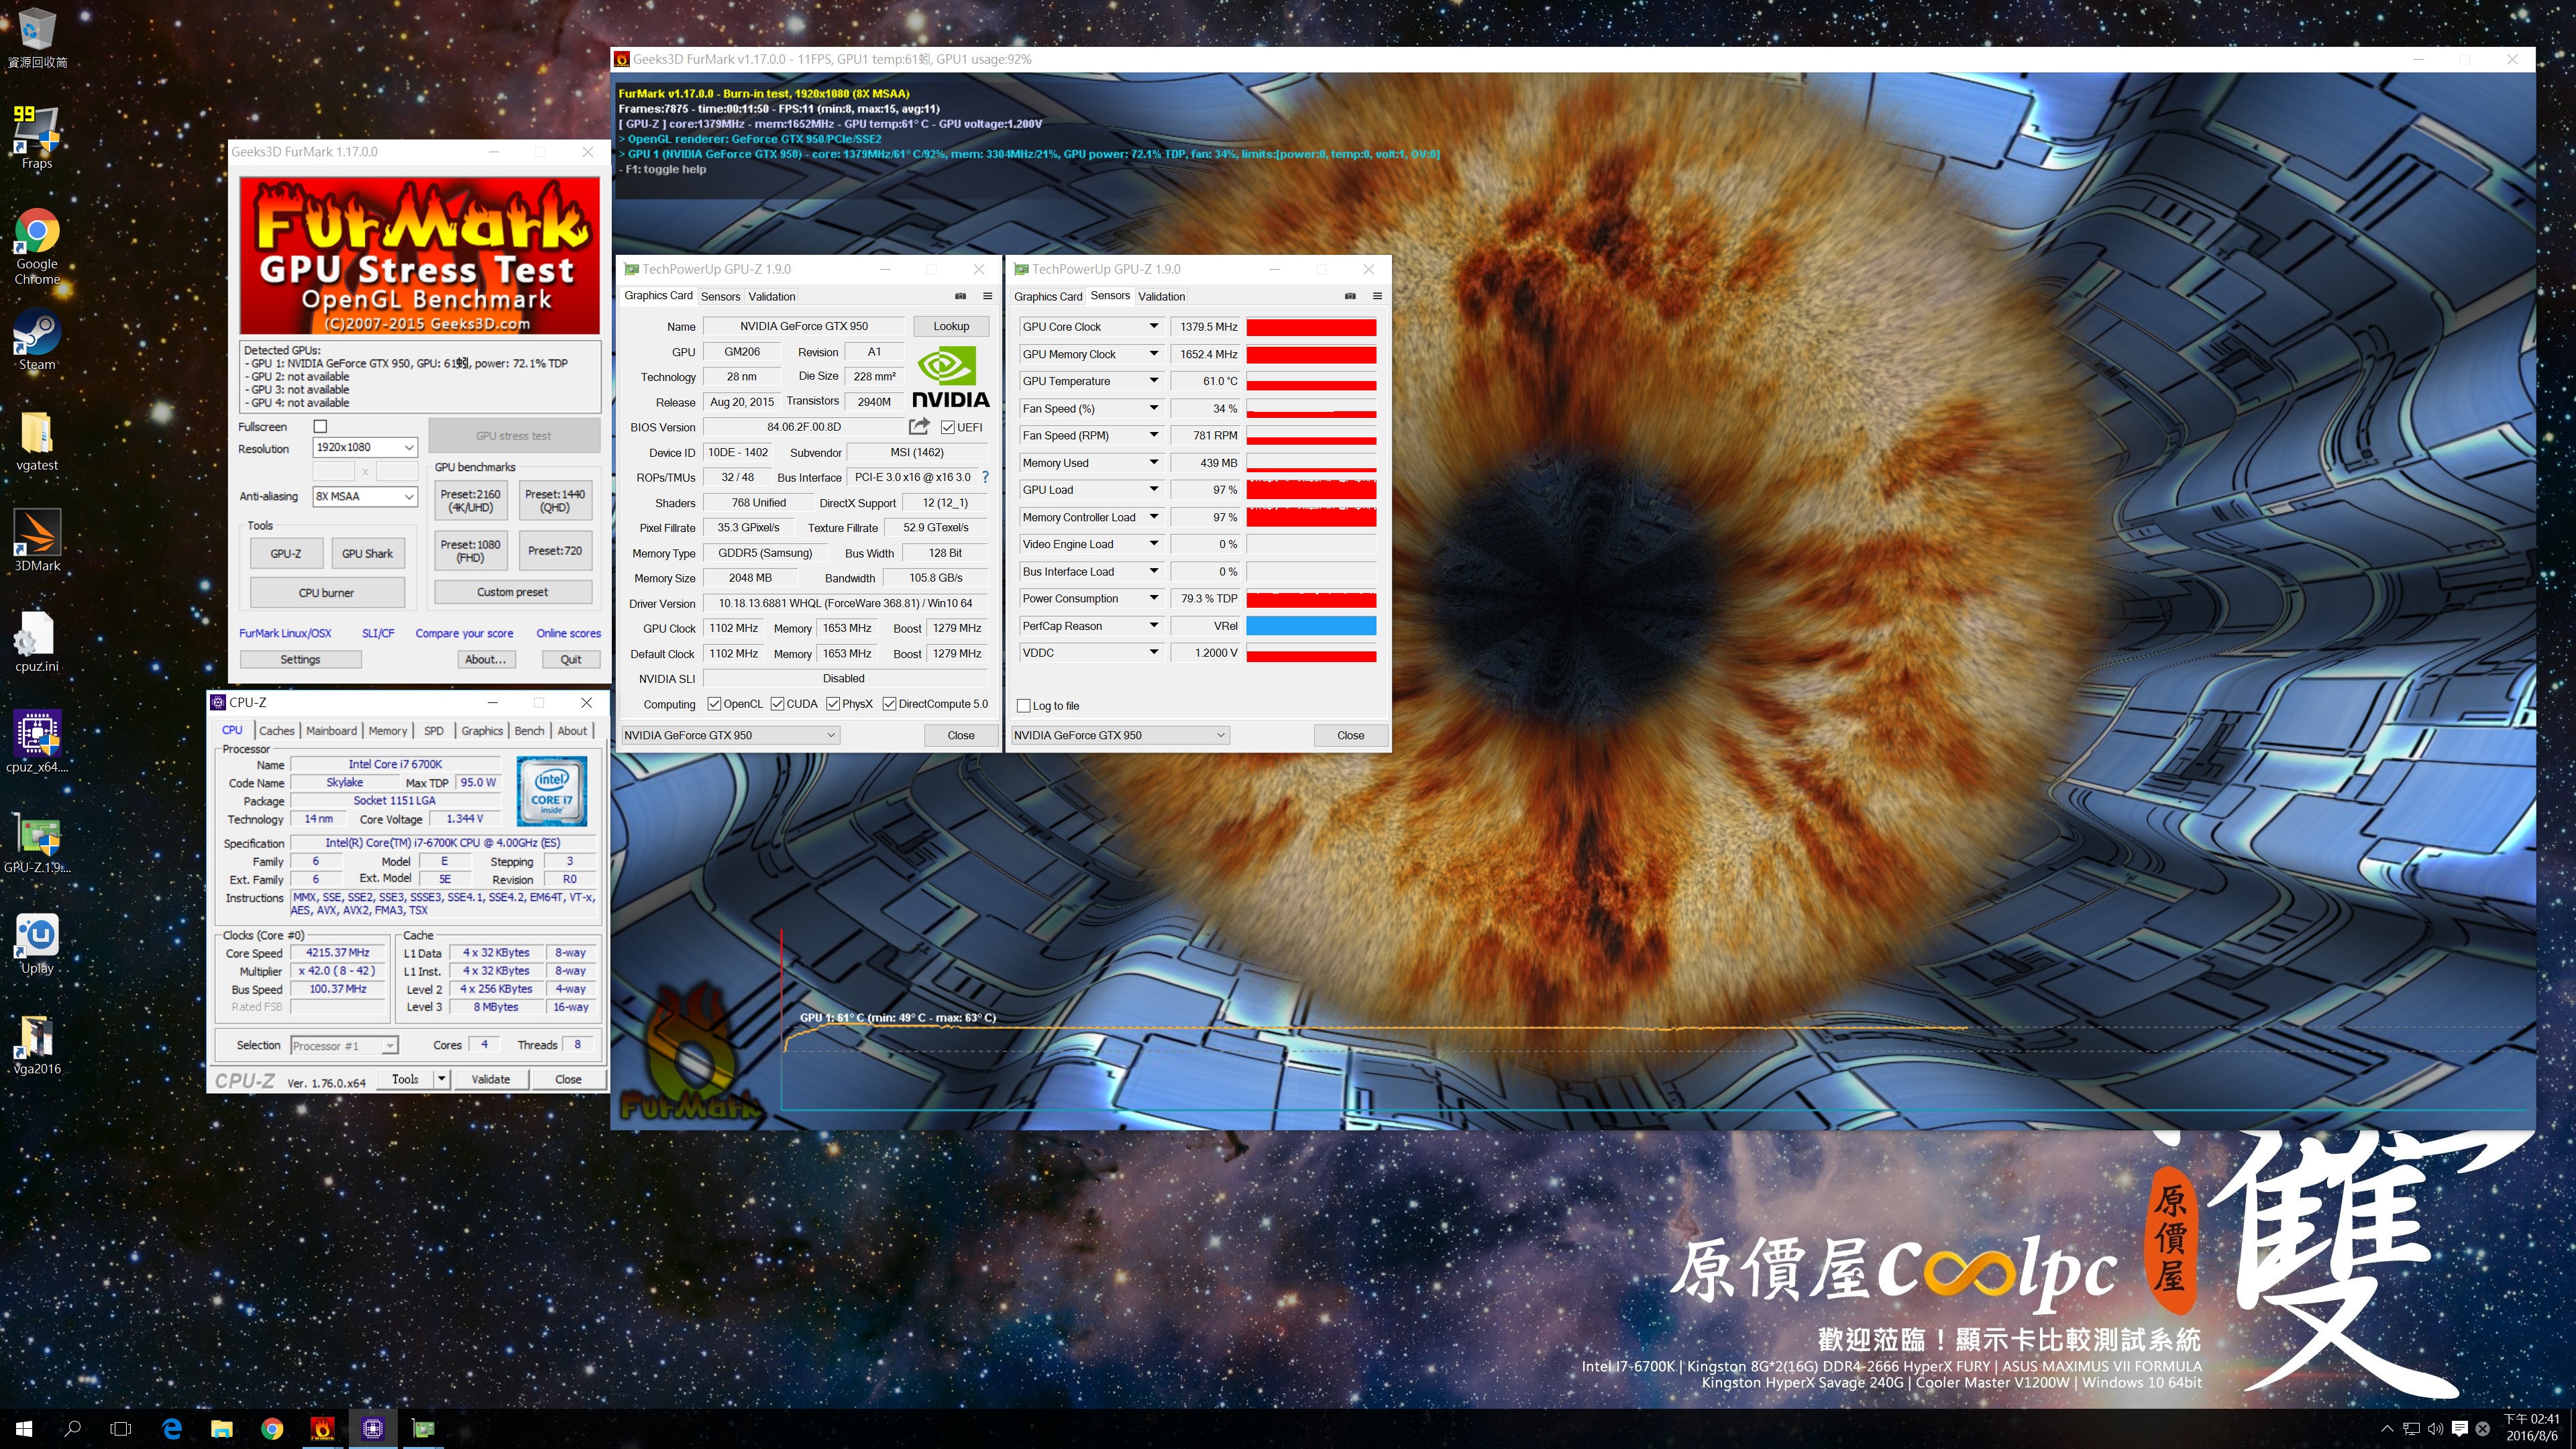The height and width of the screenshot is (1449, 2576).
Task: Open Task View on the taskbar
Action: (121, 1429)
